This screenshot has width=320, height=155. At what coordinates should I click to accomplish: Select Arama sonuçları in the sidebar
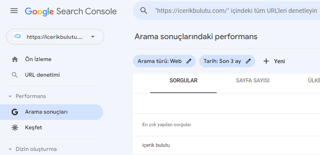pyautogui.click(x=52, y=112)
